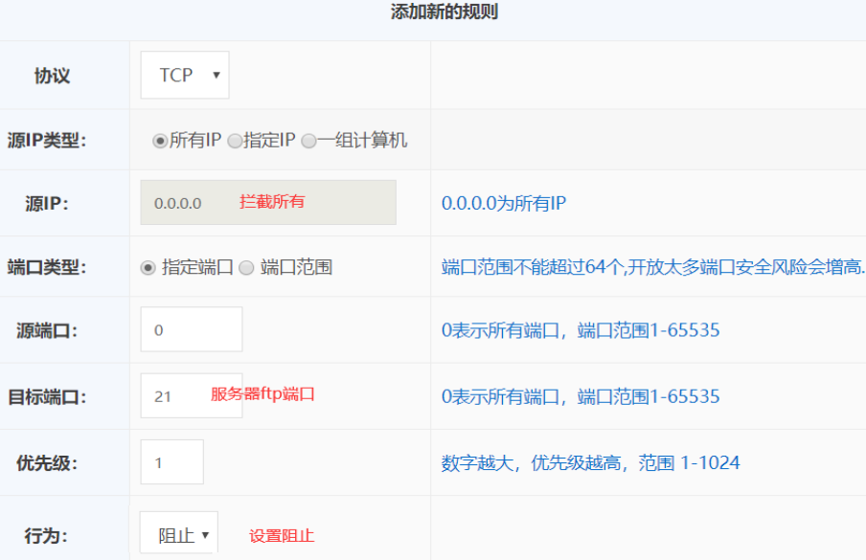Image resolution: width=866 pixels, height=560 pixels.
Task: Expand the 行为 dropdown showing 阻止
Action: (x=179, y=534)
